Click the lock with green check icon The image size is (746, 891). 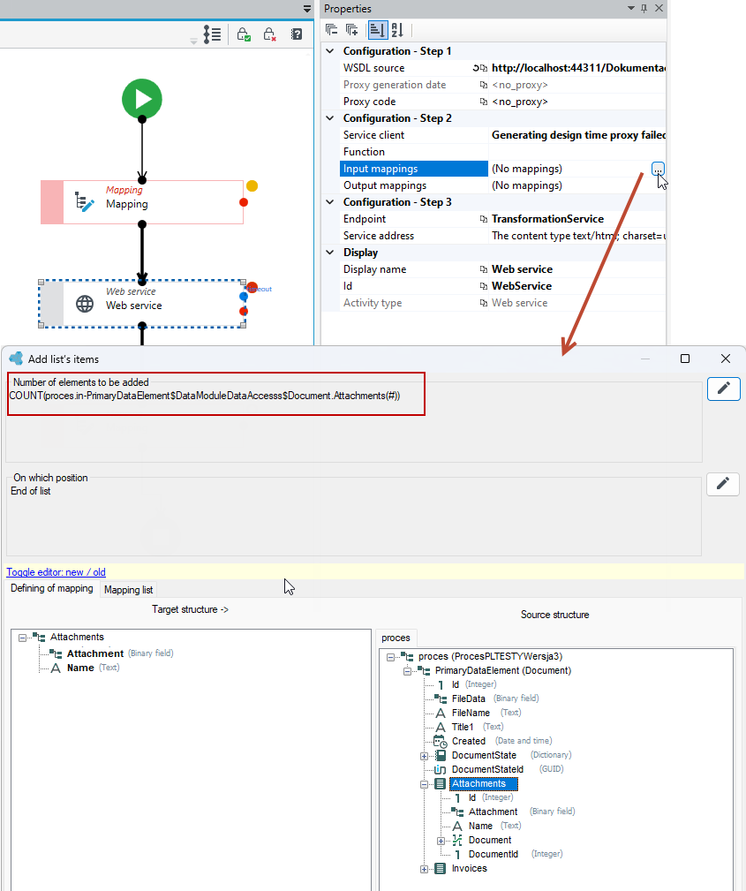click(x=244, y=34)
